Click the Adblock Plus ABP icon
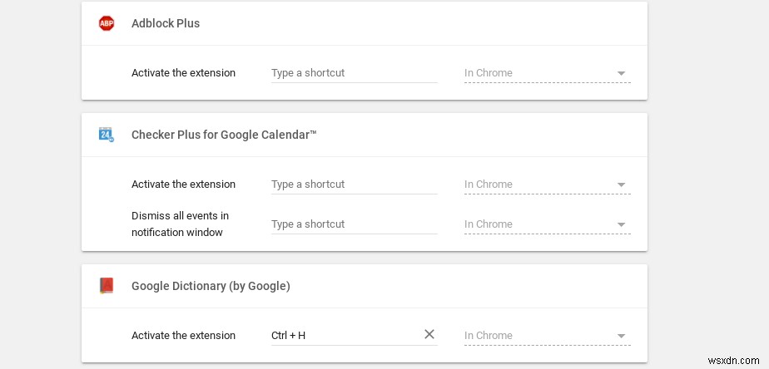 (x=107, y=23)
